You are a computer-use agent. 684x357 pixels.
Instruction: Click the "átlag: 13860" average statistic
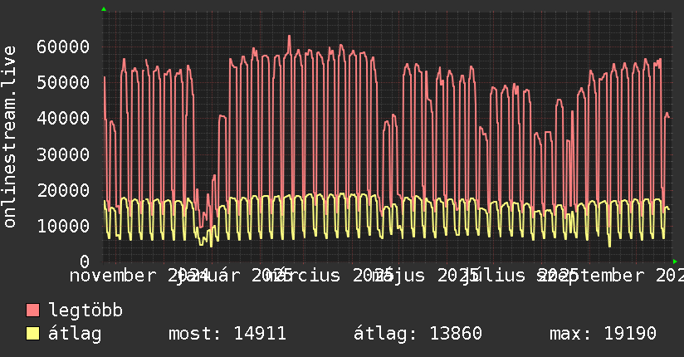pyautogui.click(x=418, y=335)
